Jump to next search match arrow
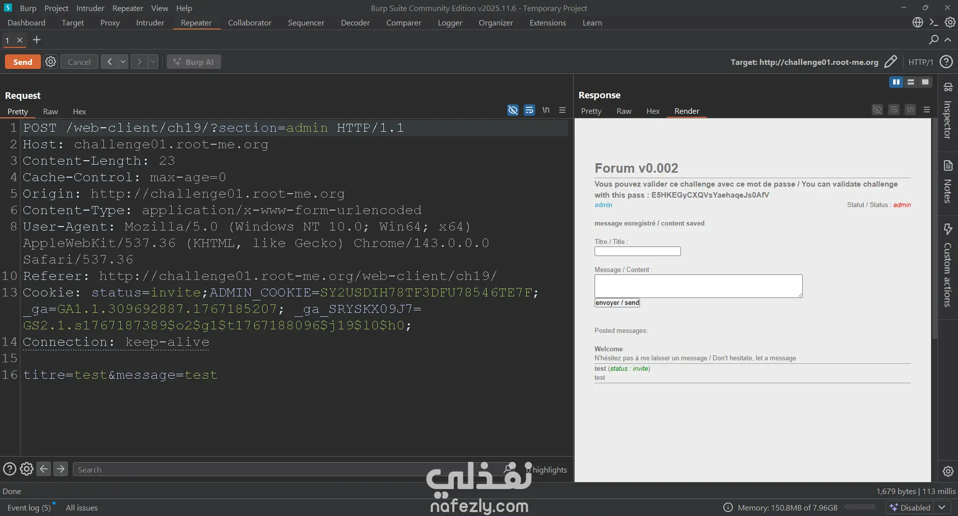This screenshot has height=516, width=958. pyautogui.click(x=60, y=469)
